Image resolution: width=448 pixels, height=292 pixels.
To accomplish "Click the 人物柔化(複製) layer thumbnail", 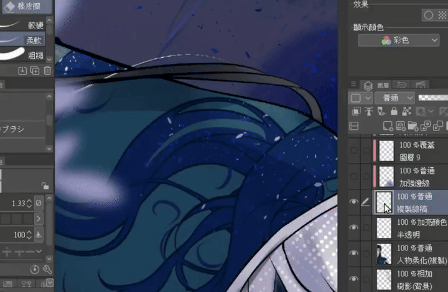I will click(384, 253).
